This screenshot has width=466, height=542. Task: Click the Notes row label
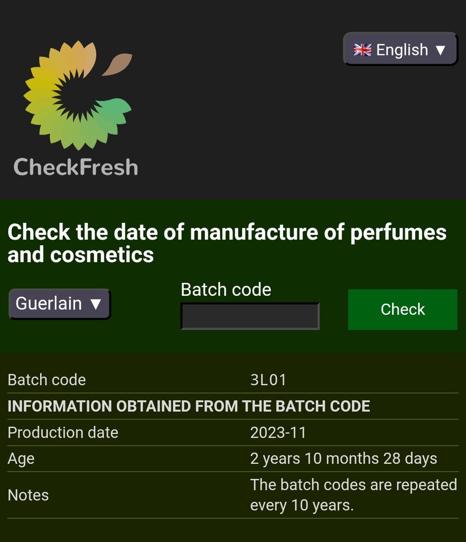[28, 495]
